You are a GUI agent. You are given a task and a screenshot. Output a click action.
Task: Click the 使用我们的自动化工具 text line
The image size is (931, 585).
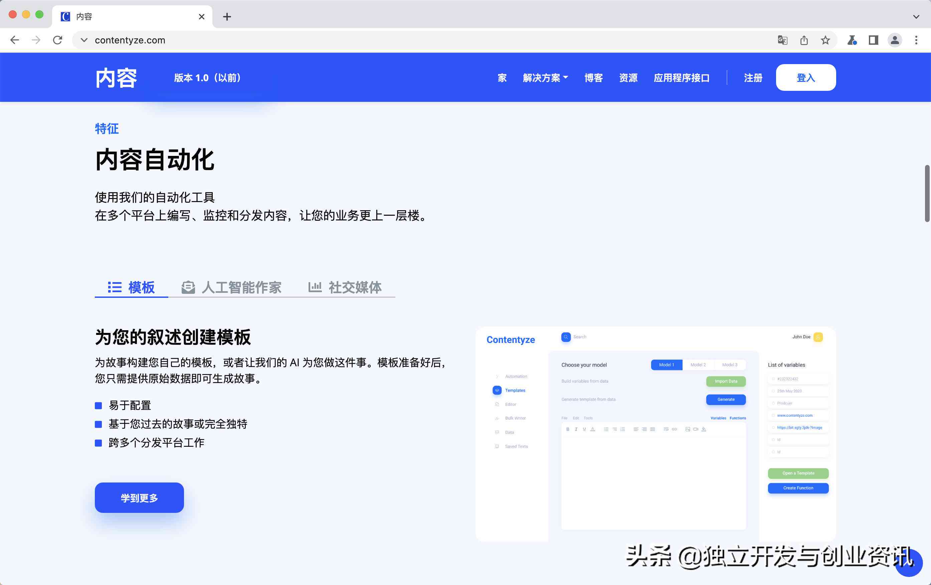(x=155, y=197)
